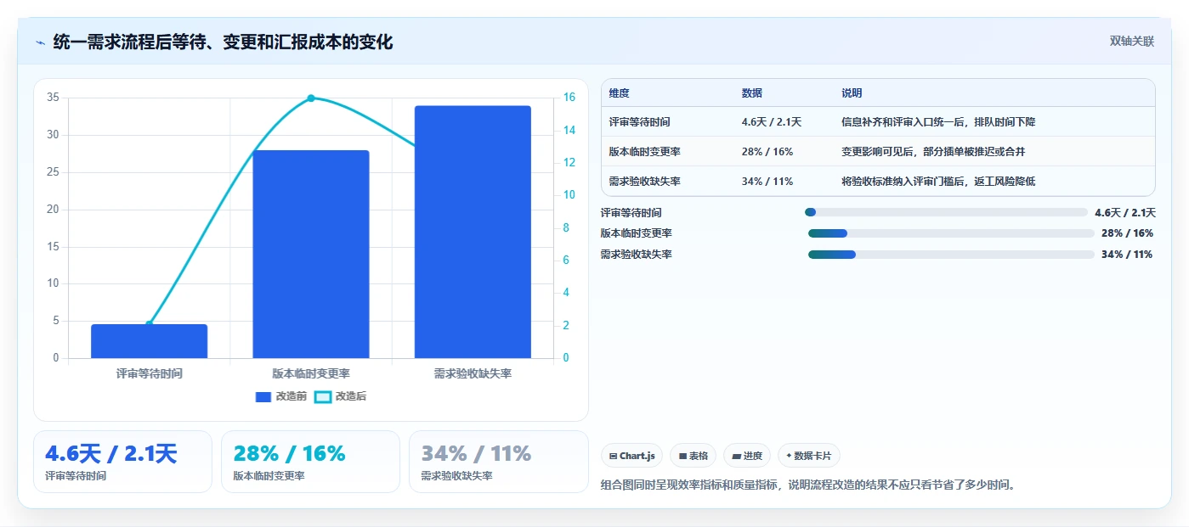
Task: Click the 数据 column header
Action: pos(752,93)
